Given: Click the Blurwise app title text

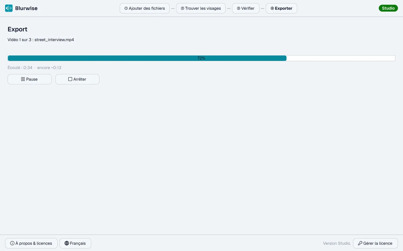Looking at the screenshot, I should point(26,8).
